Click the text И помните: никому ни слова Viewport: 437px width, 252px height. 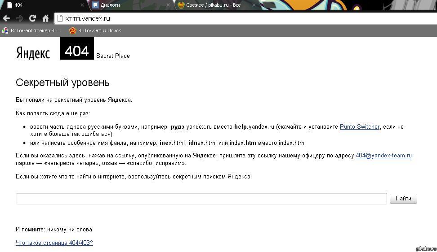pyautogui.click(x=55, y=230)
